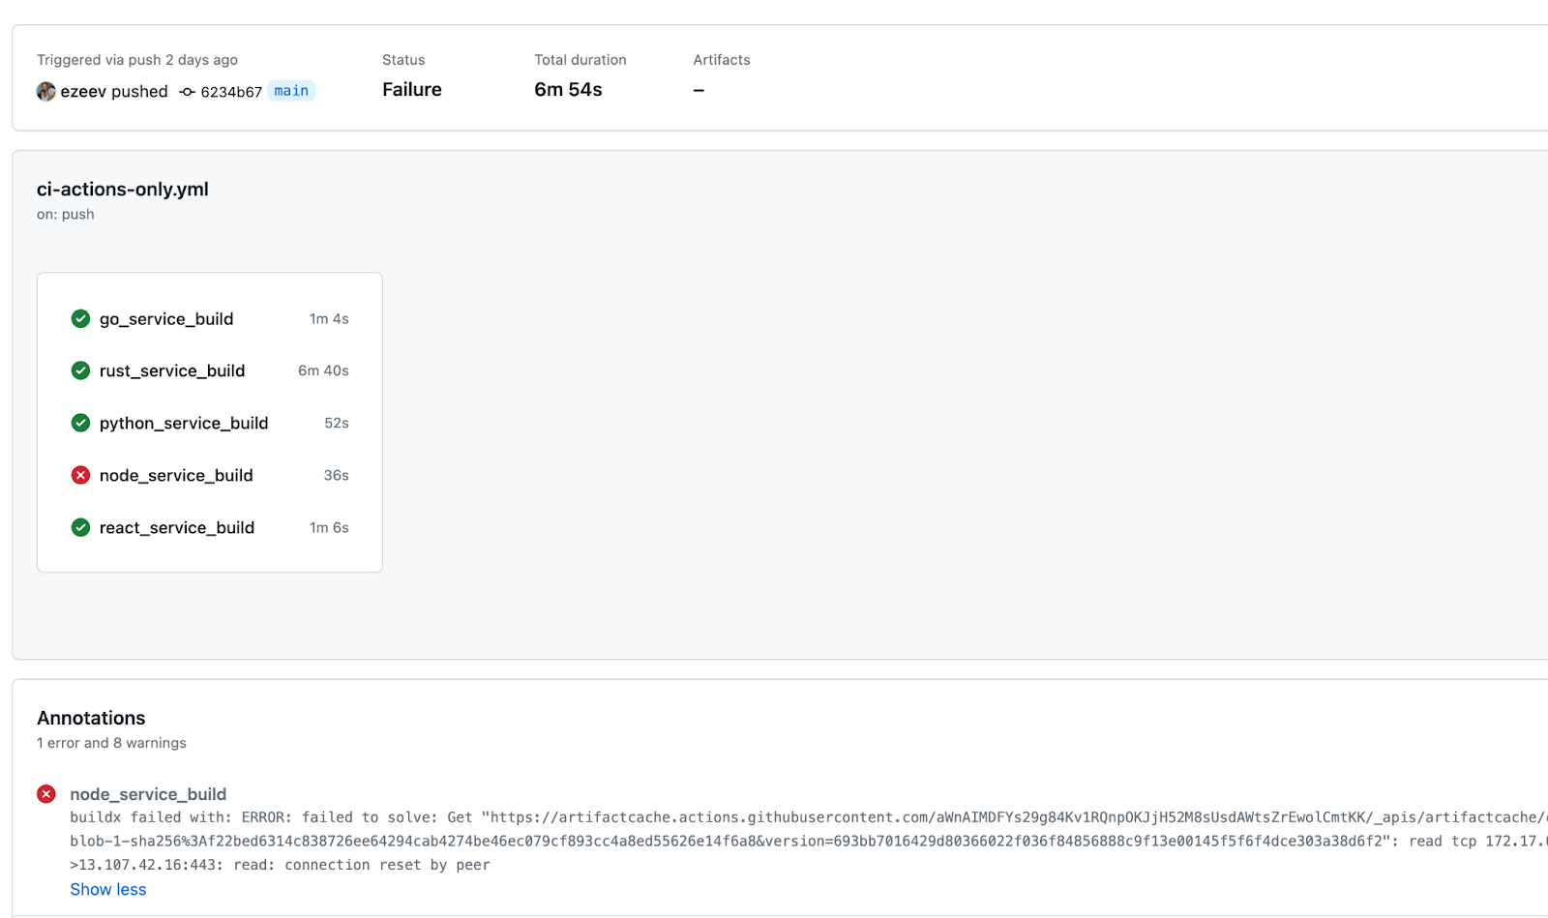This screenshot has height=918, width=1548.
Task: Select the react_service_build job in the graph
Action: click(177, 527)
